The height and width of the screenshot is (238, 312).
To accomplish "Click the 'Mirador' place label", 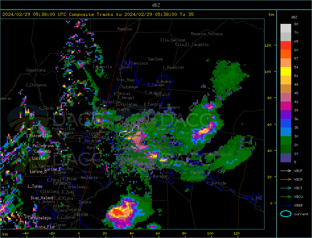I will (160, 176).
